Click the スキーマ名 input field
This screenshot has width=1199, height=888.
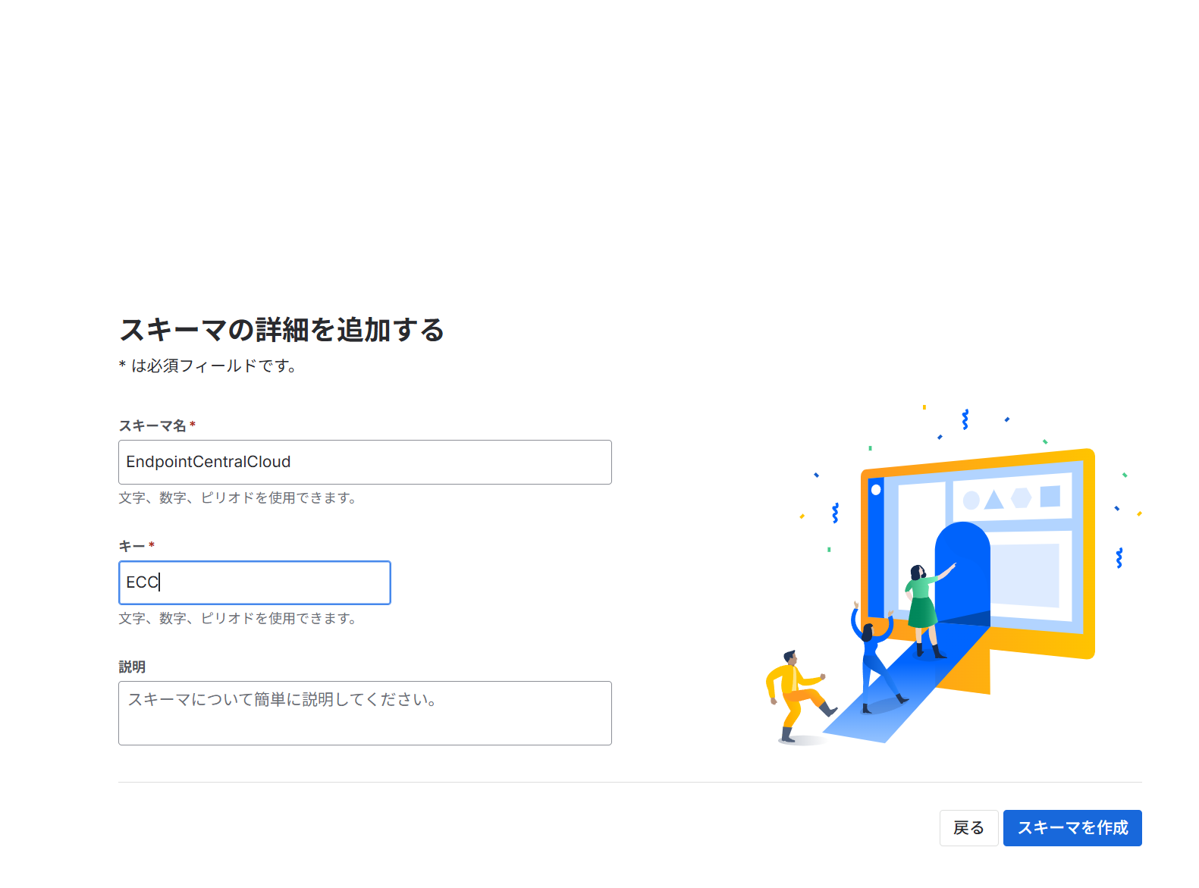point(364,462)
